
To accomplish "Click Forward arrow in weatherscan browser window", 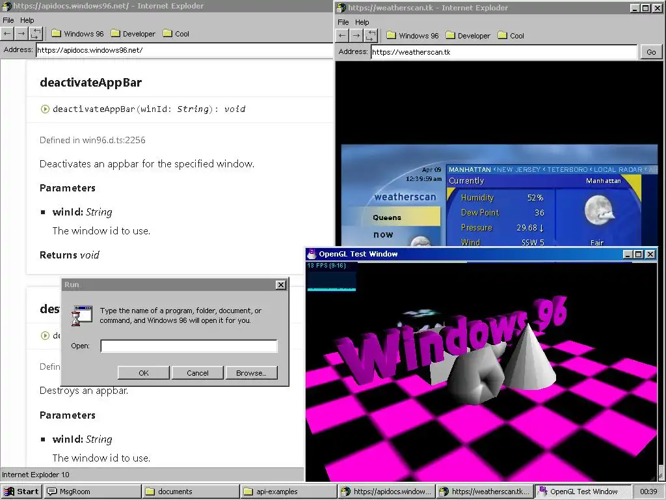I will (356, 36).
